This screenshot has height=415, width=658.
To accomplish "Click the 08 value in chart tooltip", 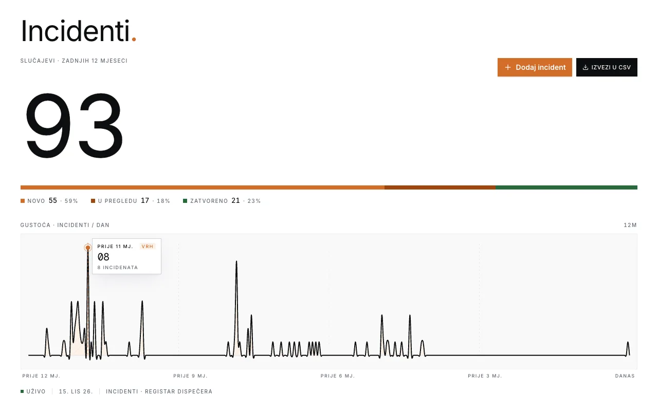I will click(x=104, y=257).
